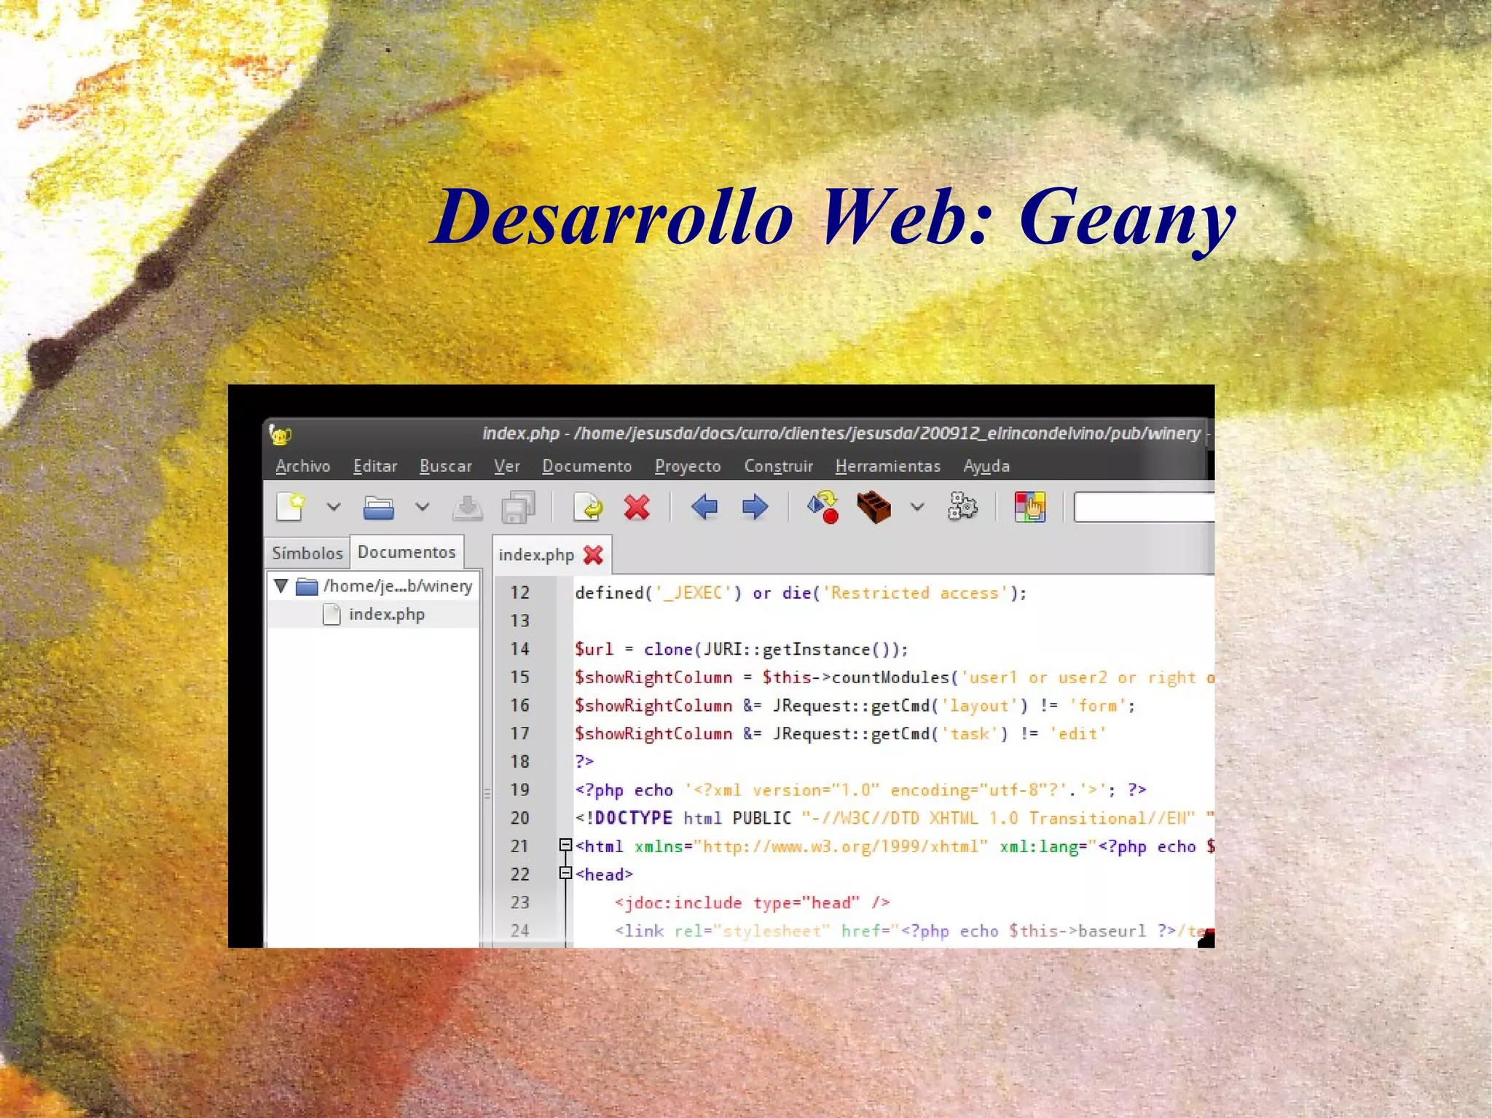Screen dimensions: 1492x1118
Task: Click line number 12 in the margin
Action: [x=520, y=593]
